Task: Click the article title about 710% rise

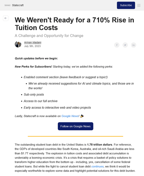Action: coord(74,24)
